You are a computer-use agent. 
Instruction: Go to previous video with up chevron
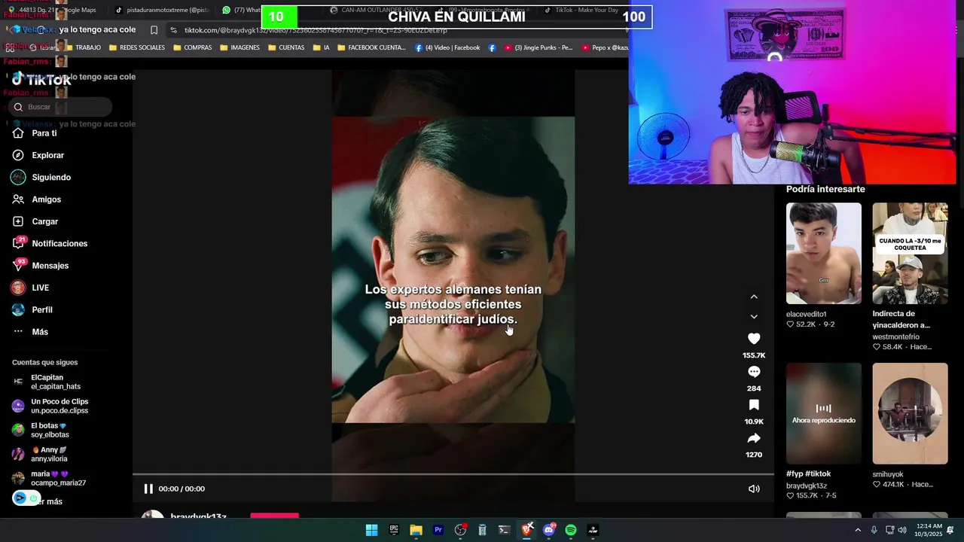point(754,297)
